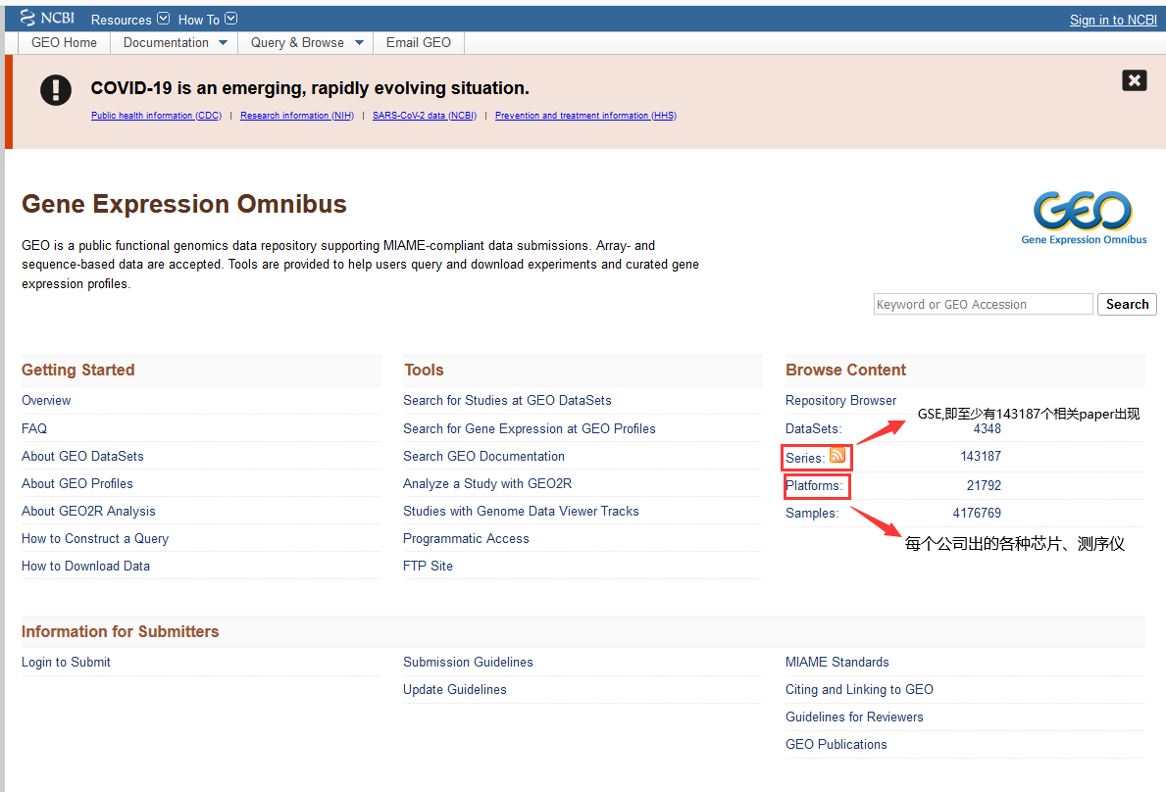This screenshot has height=792, width=1166.
Task: Click the Gene Expression Omnibus heading
Action: [x=184, y=204]
